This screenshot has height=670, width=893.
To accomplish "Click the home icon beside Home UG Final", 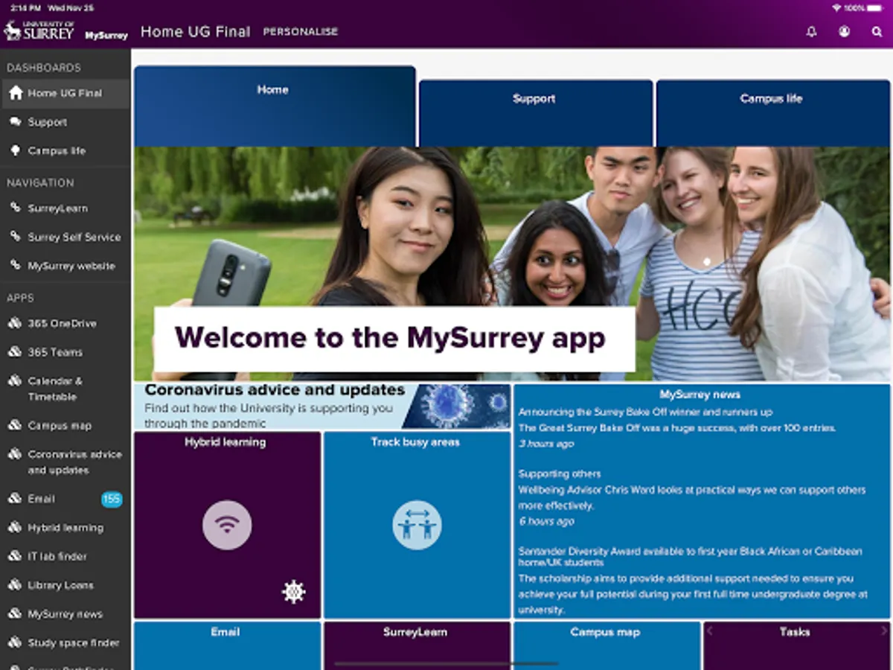I will pos(16,93).
